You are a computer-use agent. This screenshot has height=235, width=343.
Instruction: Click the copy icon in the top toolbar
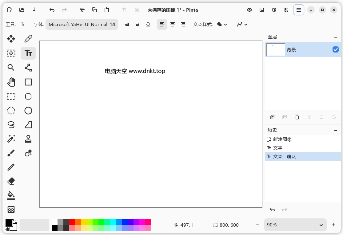pyautogui.click(x=94, y=10)
